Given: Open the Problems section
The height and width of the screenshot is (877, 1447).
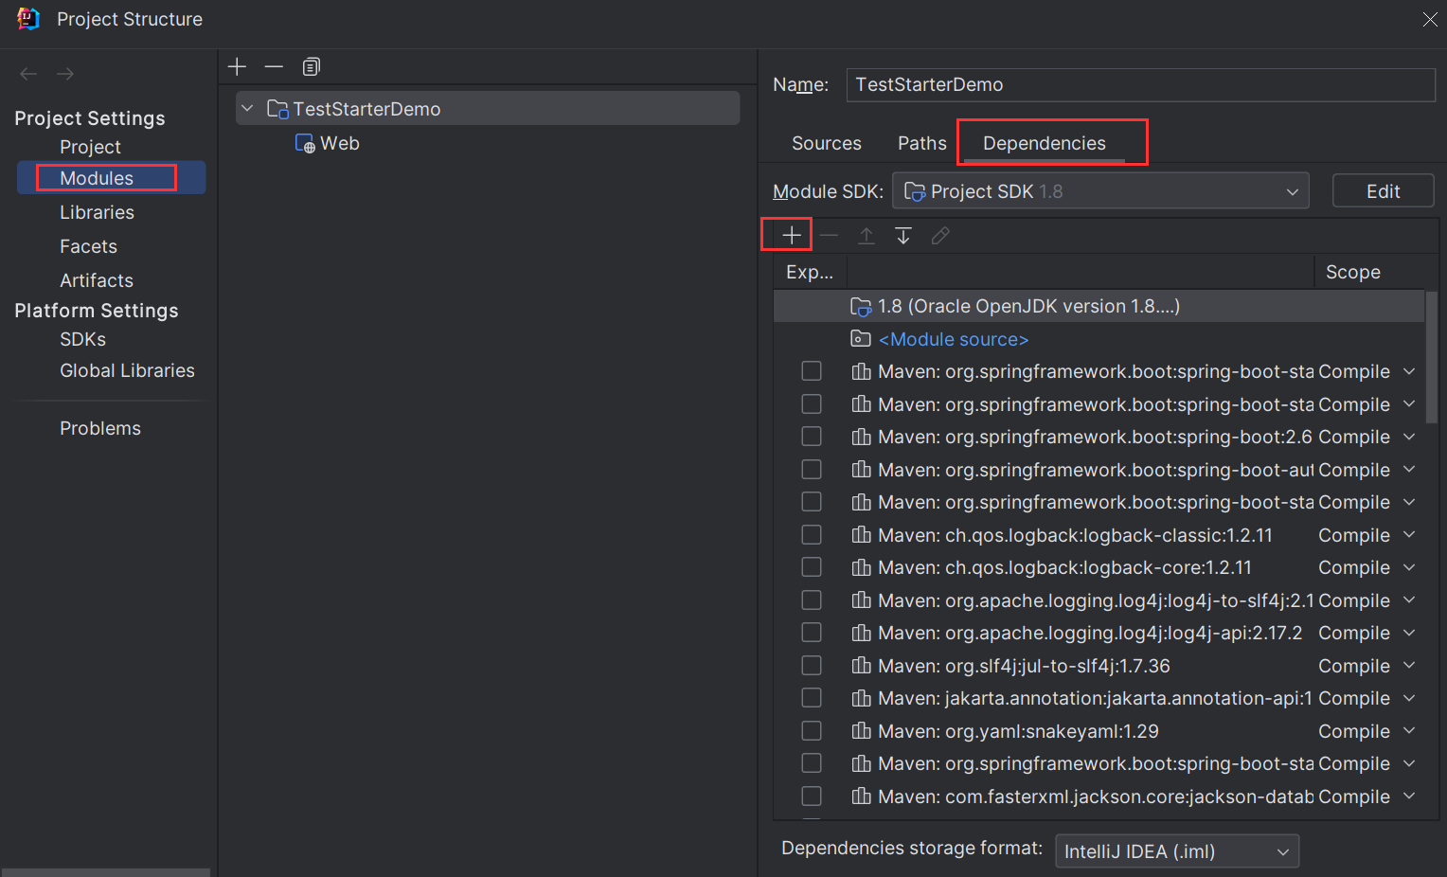Looking at the screenshot, I should (100, 428).
